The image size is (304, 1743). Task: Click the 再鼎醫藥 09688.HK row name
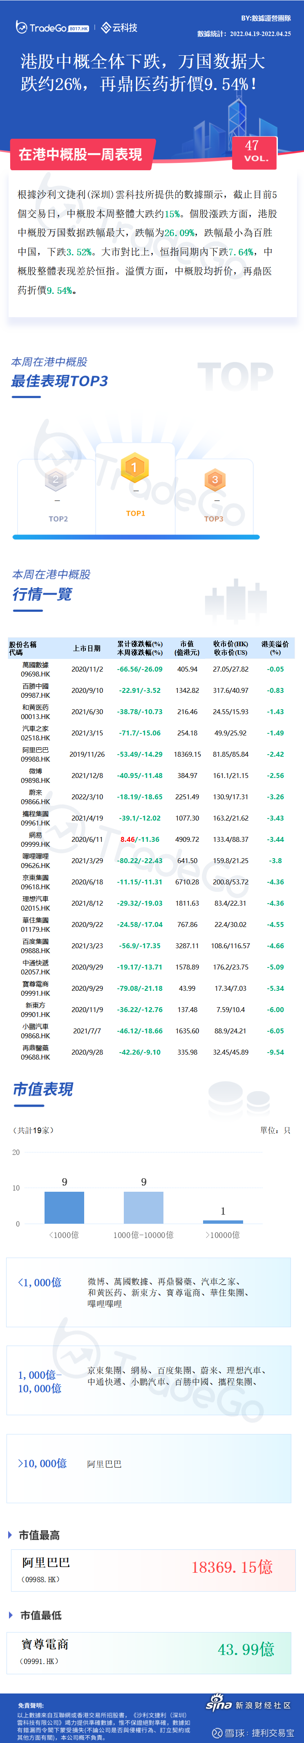35,1052
